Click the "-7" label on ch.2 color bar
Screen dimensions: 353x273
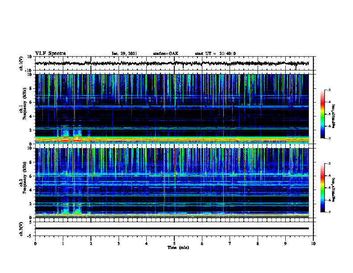pos(329,212)
